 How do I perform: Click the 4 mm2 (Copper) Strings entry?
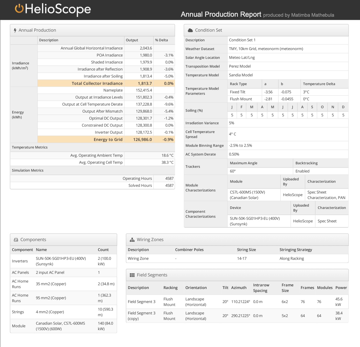50,312
